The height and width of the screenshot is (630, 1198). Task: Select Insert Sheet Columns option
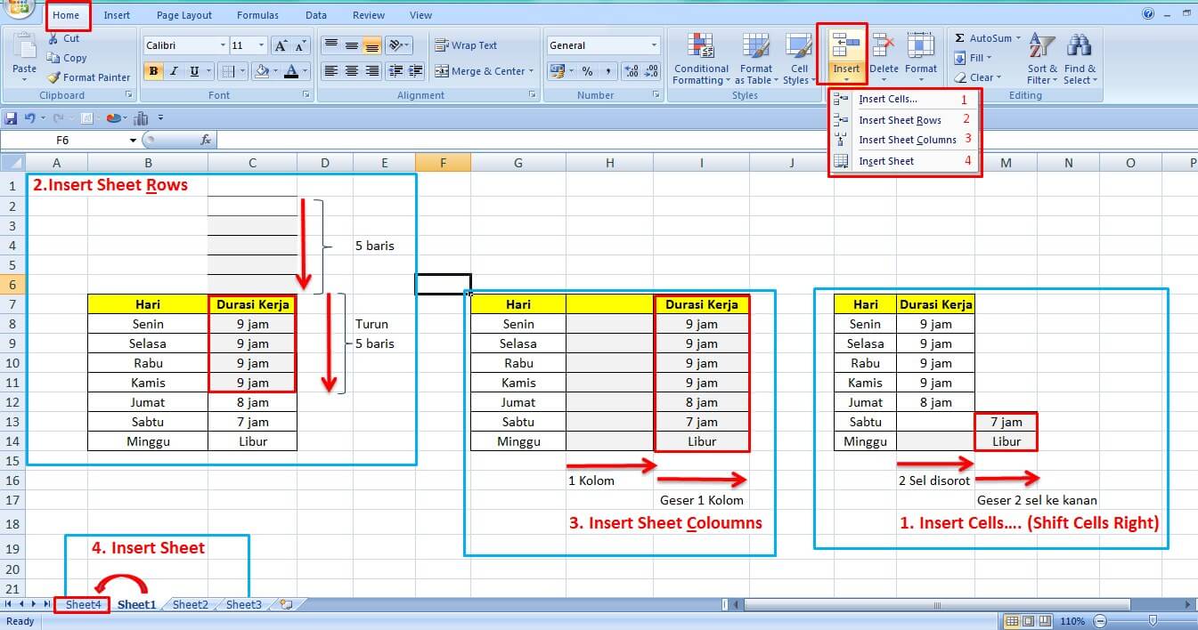pyautogui.click(x=908, y=139)
